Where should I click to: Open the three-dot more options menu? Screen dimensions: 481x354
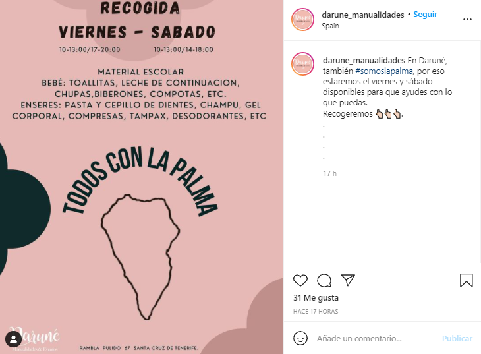[467, 20]
